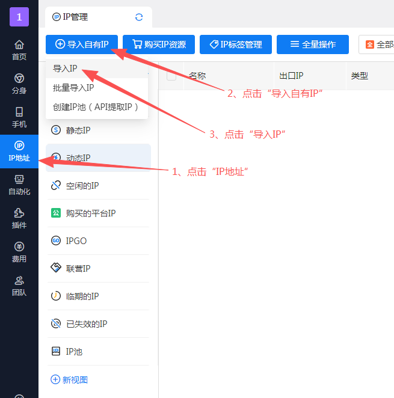Open 全量操作 bulk operations menu
The image size is (394, 398).
tap(313, 44)
